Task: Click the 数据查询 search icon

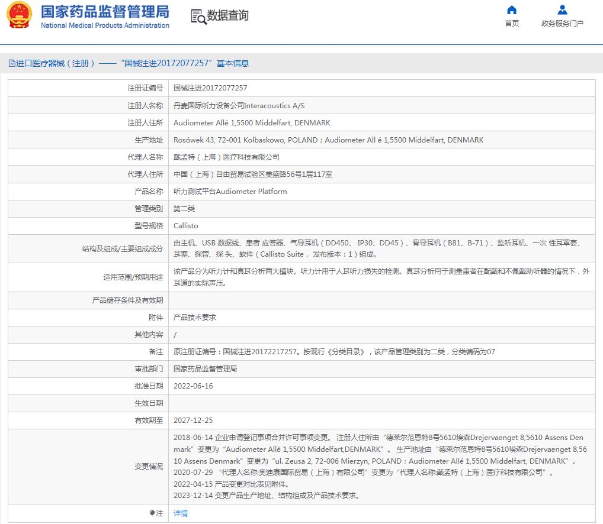Action: (198, 17)
